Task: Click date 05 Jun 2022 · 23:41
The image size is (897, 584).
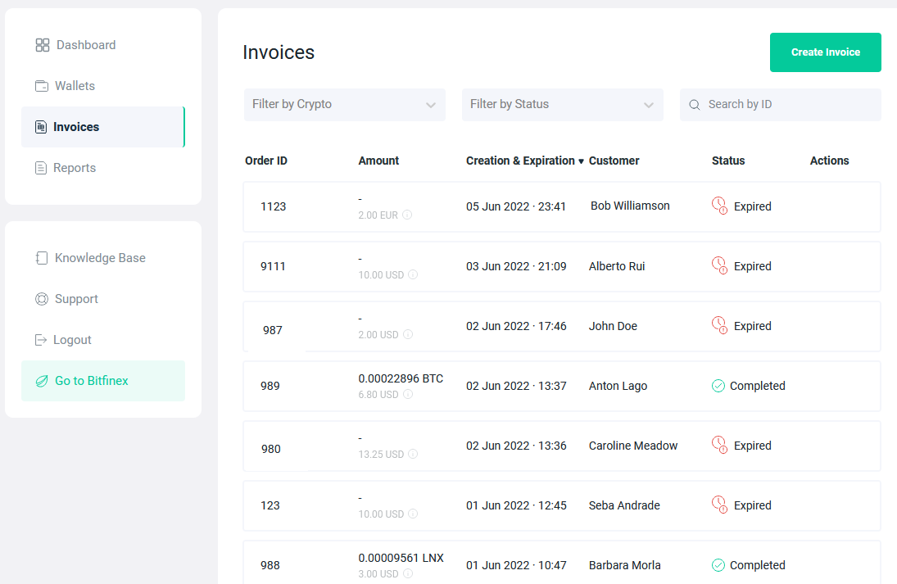Action: click(515, 206)
